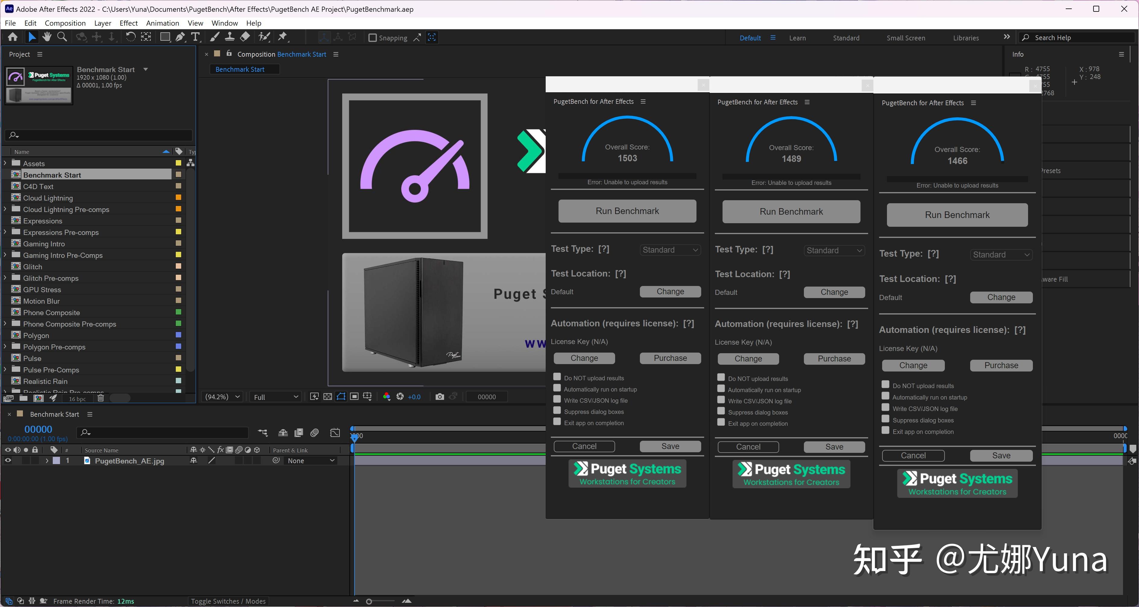Check Do NOT upload results in first panel
This screenshot has height=607, width=1139.
pos(557,377)
